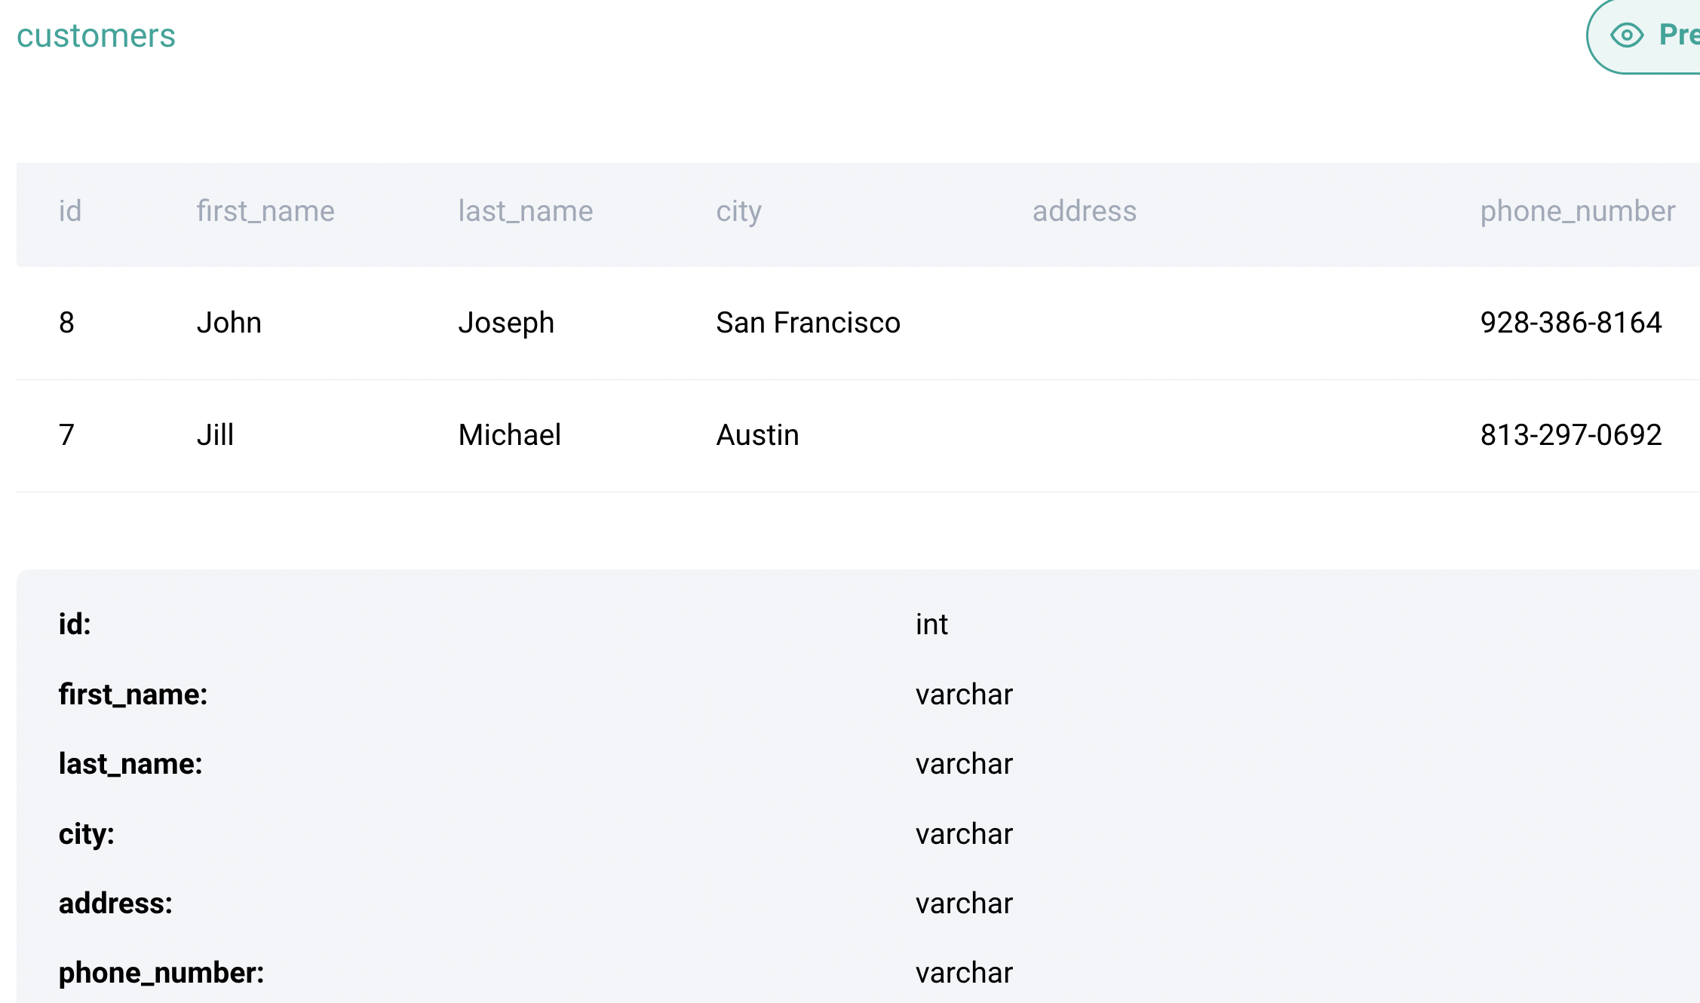Screen dimensions: 1700x1003
Task: Click the Austin city cell
Action: pos(757,435)
